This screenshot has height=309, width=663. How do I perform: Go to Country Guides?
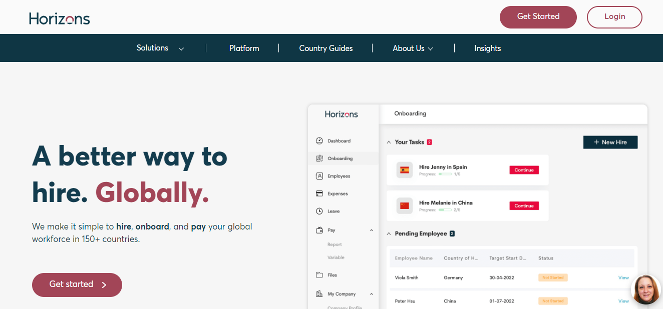[326, 48]
